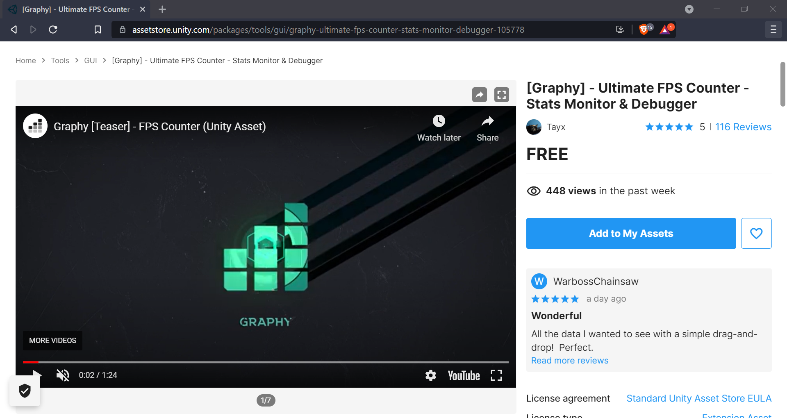Add the video to Watch later

click(x=439, y=128)
